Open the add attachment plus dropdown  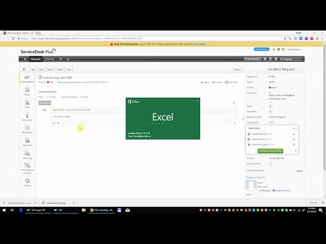(295, 129)
